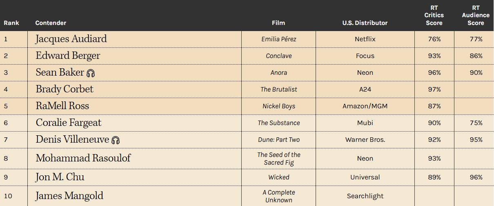Open contender Edward Berger

click(68, 56)
